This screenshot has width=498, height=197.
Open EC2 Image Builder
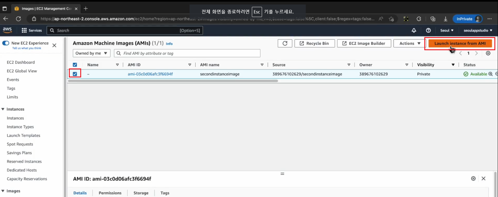(364, 43)
